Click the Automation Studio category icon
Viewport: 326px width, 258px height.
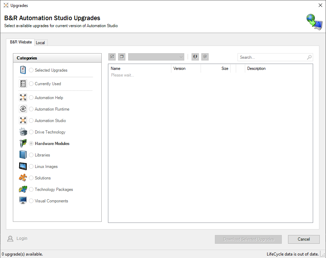click(x=23, y=120)
